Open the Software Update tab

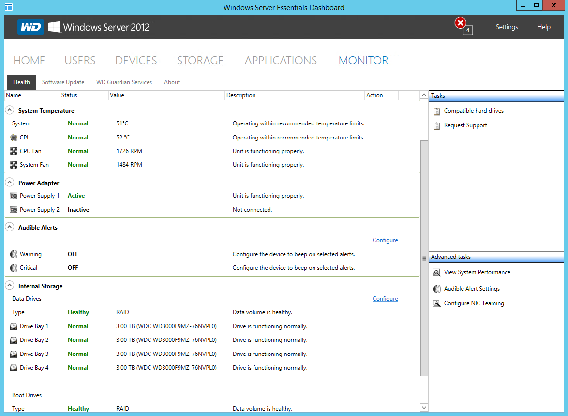[63, 82]
